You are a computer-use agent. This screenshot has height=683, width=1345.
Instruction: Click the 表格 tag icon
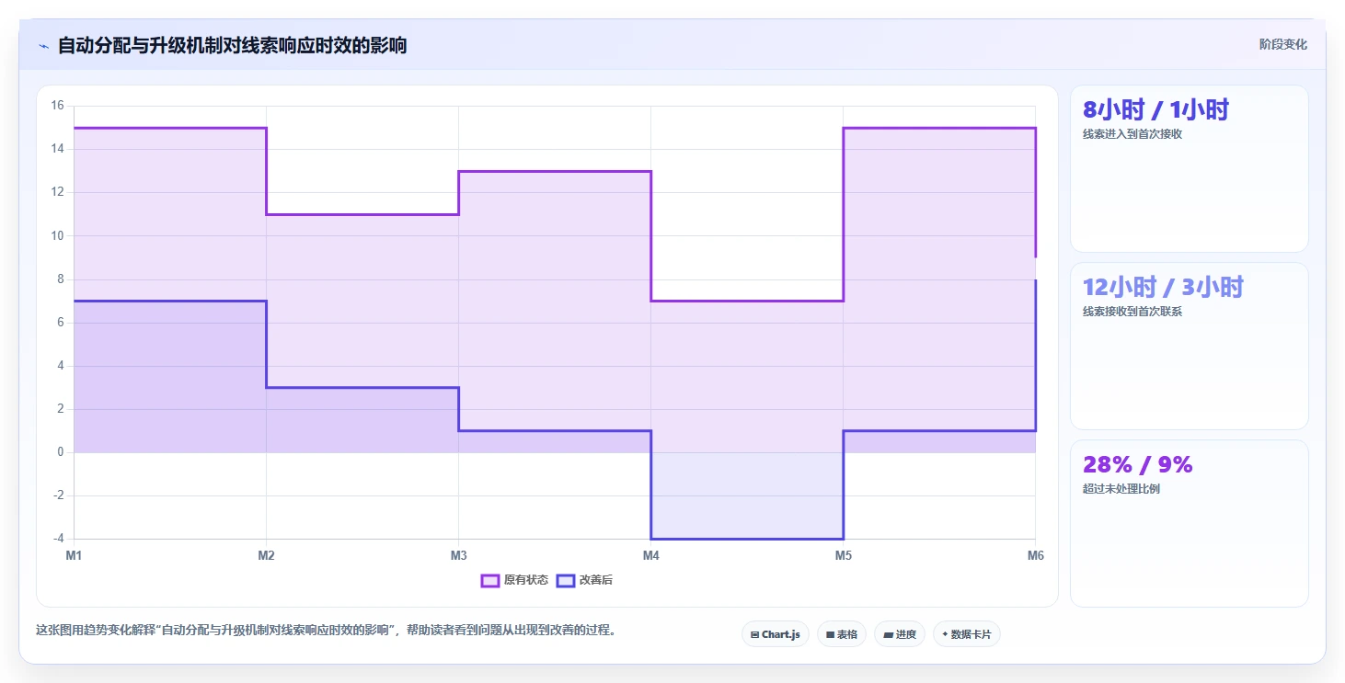[830, 635]
